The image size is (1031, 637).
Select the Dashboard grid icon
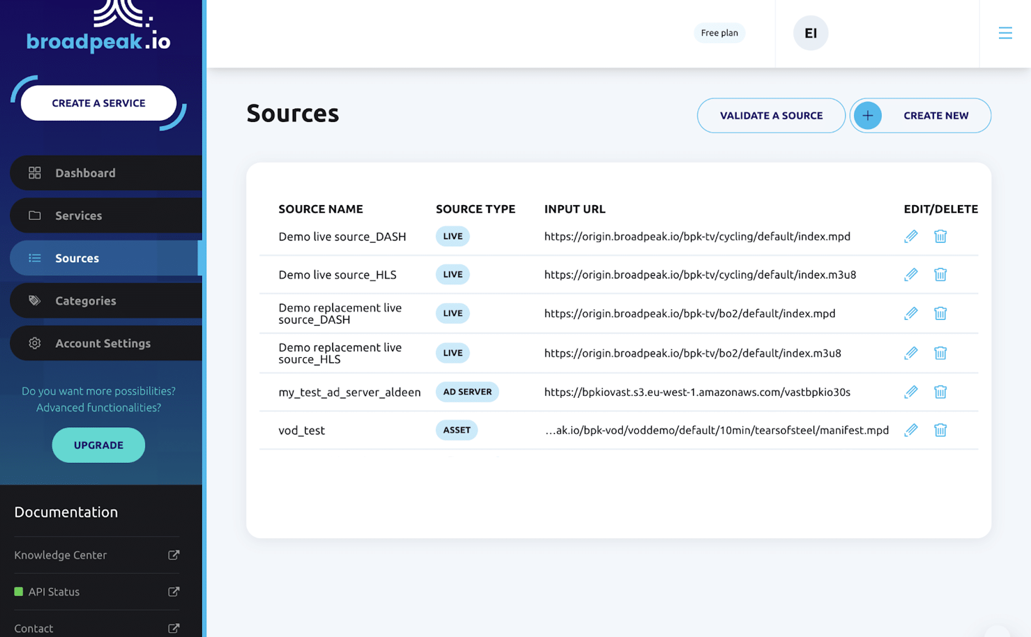click(x=34, y=173)
